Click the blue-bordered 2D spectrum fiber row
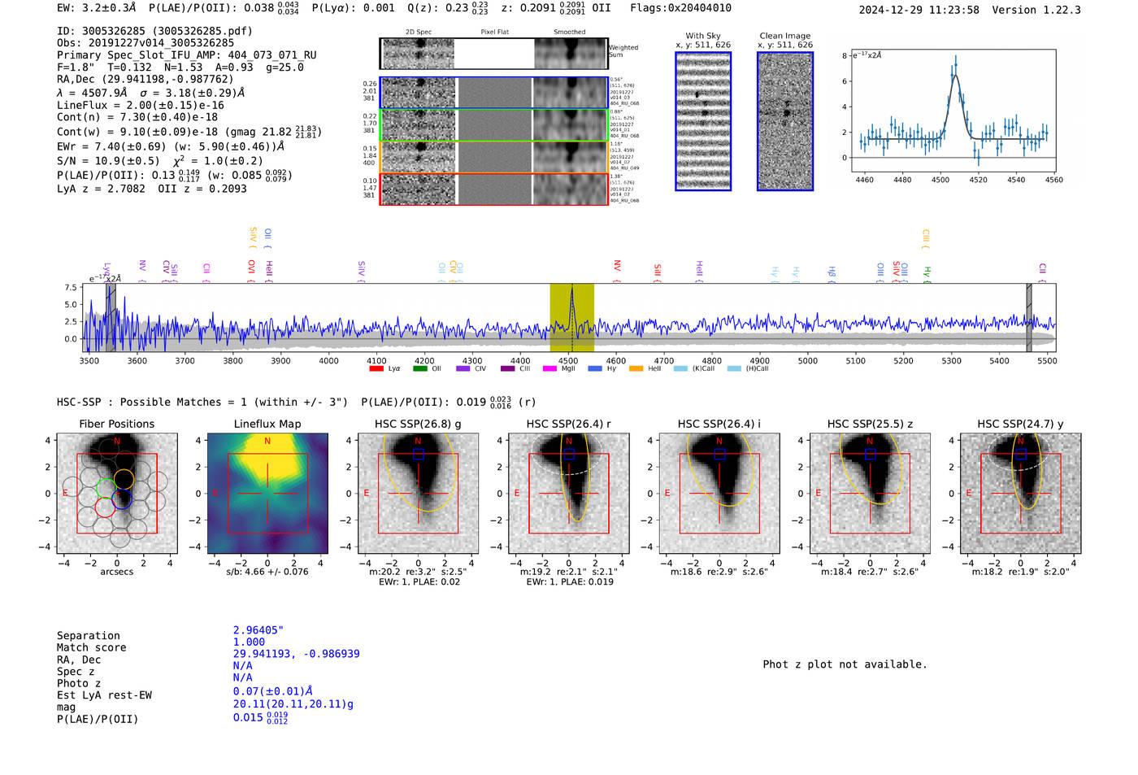 tap(493, 93)
